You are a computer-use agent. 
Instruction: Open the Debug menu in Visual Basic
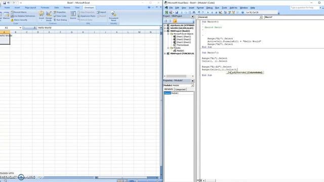[209, 8]
